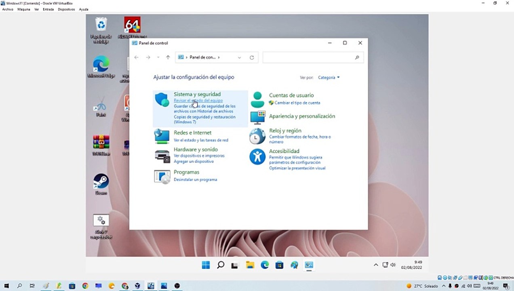Open Guardar copias de seguridad con Historial de archivos
The height and width of the screenshot is (291, 514).
tap(204, 109)
